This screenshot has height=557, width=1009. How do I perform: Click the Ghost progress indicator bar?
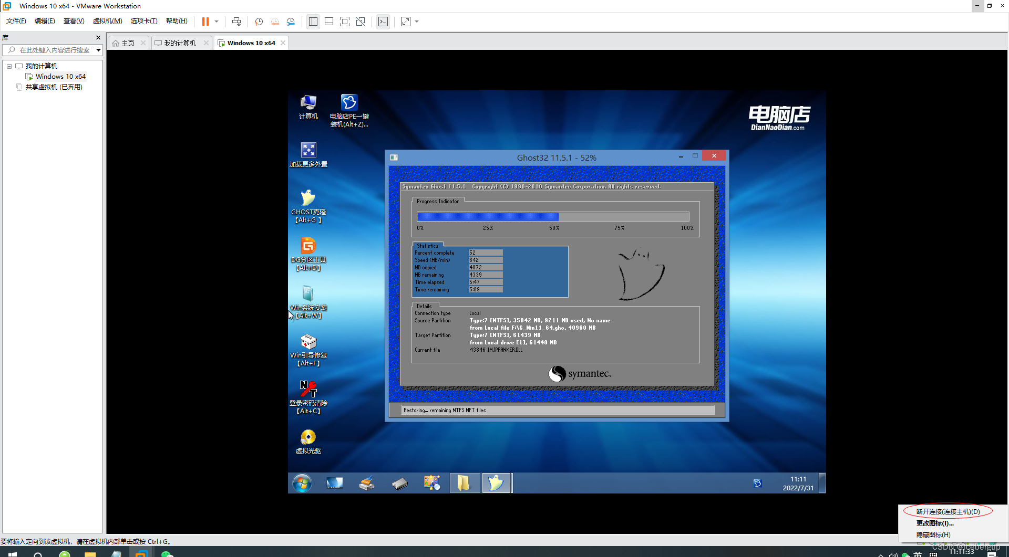[x=553, y=216]
